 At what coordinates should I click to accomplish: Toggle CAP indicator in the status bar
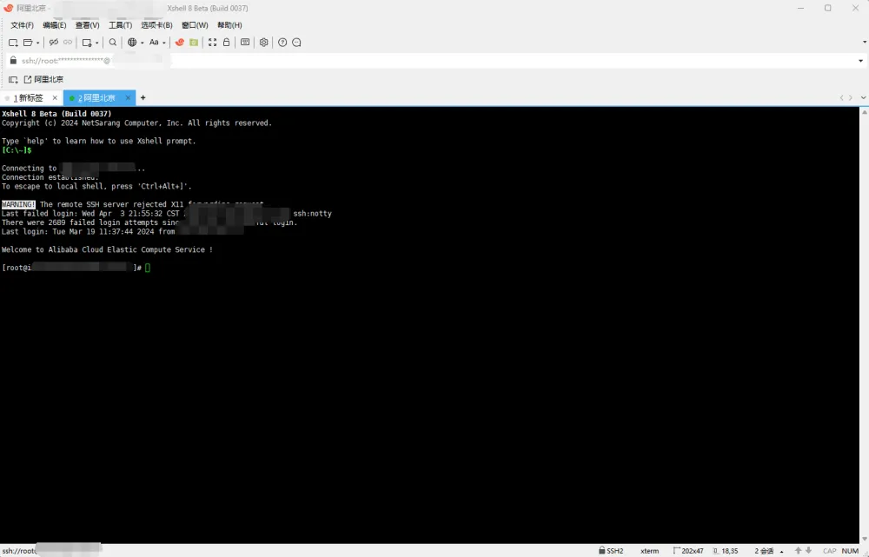829,550
